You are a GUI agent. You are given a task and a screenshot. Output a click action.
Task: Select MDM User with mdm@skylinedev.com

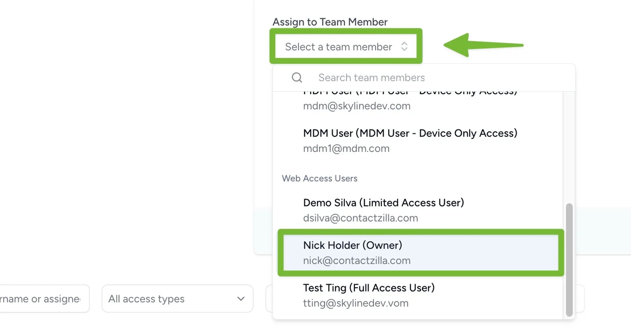(x=418, y=101)
